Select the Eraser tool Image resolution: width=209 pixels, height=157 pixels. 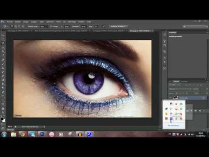3,76
